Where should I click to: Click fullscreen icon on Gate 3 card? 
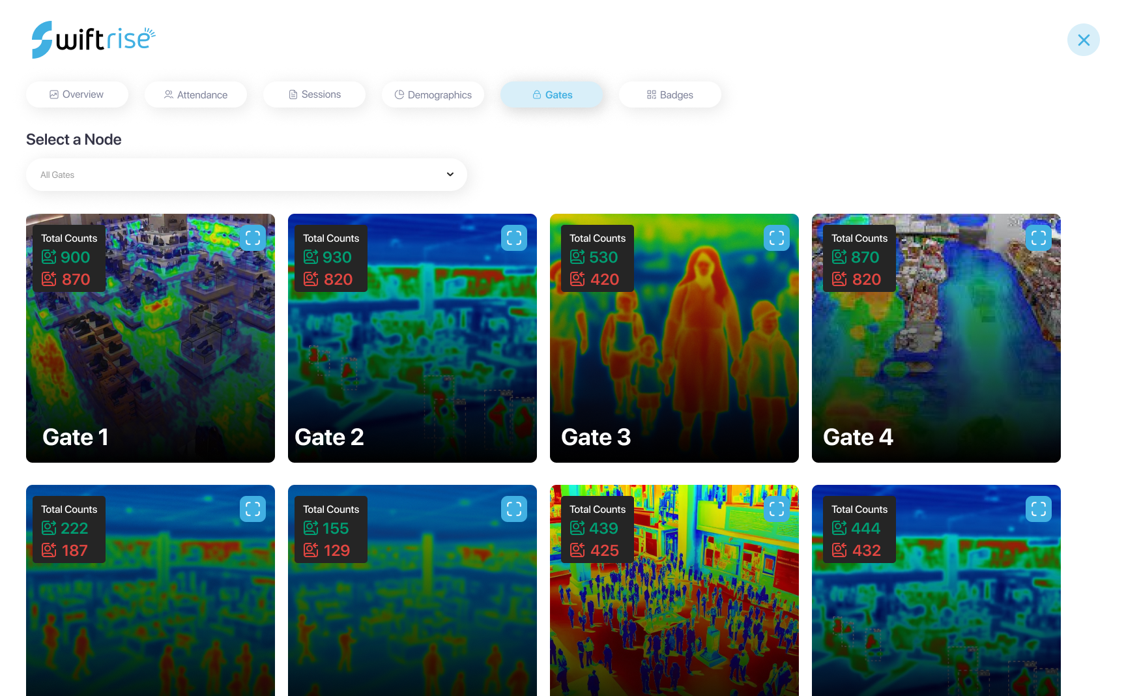776,238
